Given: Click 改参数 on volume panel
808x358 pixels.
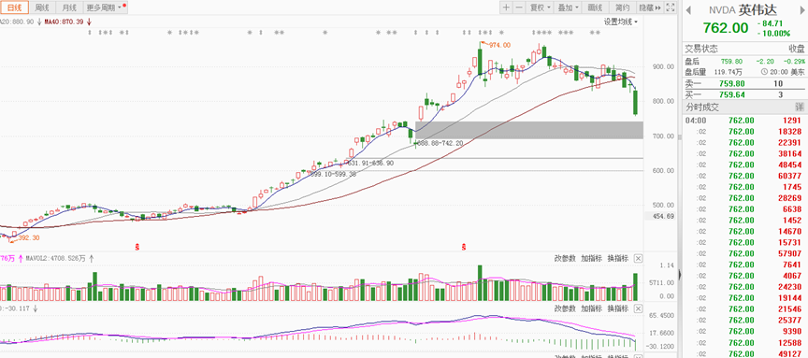Looking at the screenshot, I should point(565,259).
